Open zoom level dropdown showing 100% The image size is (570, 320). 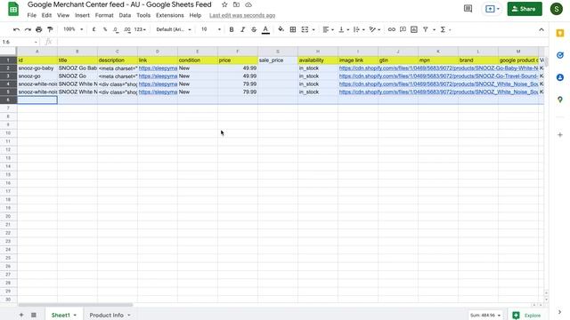(x=73, y=29)
